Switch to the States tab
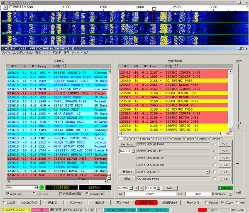 [177, 139]
